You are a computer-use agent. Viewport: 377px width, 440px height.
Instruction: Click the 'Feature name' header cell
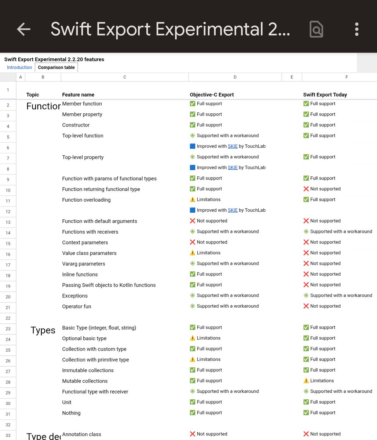[x=78, y=95]
